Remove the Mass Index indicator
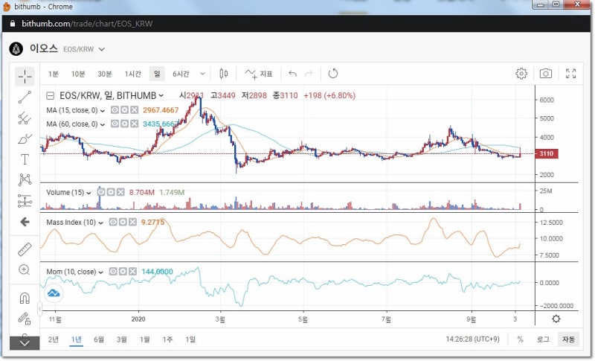 (x=132, y=222)
